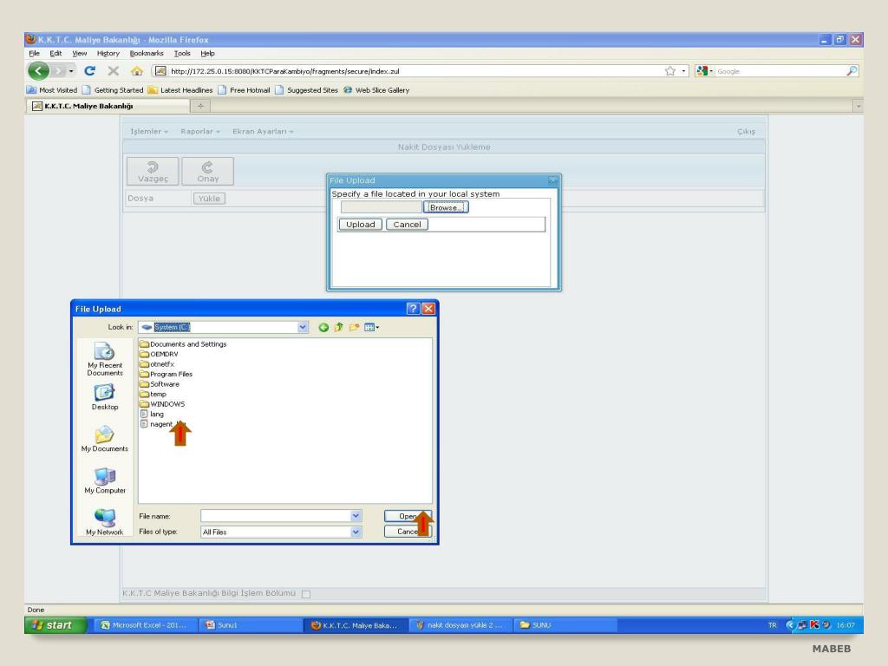Open the Ekran Ayarları dropdown menu
Image resolution: width=888 pixels, height=666 pixels.
click(x=264, y=132)
